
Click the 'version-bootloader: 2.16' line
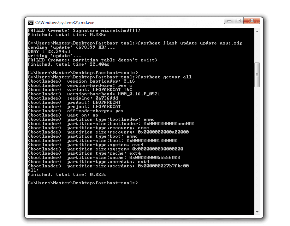(81, 81)
